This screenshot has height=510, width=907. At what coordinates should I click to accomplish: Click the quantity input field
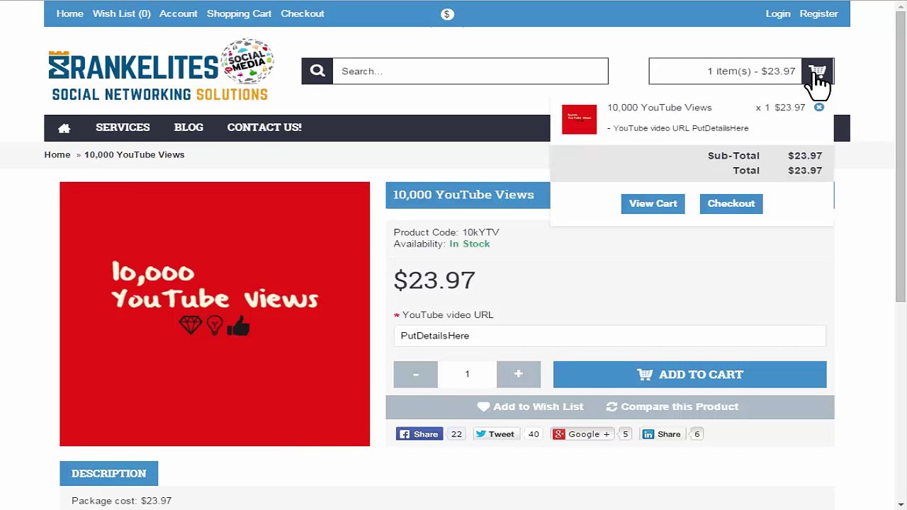pos(467,374)
